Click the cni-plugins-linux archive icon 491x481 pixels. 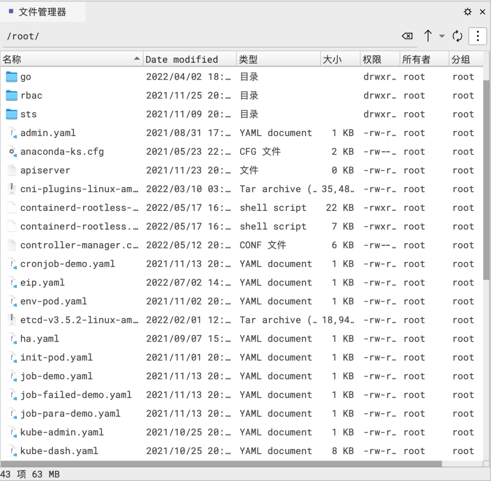(x=12, y=189)
